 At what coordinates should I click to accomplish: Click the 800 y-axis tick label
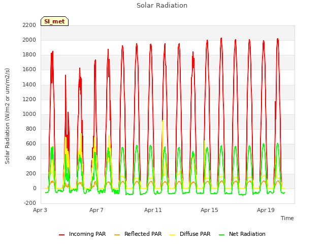pos(31,129)
